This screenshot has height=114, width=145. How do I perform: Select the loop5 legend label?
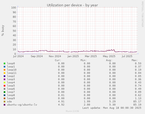11,86
